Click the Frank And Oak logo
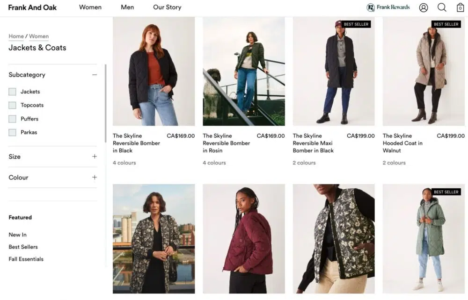 pyautogui.click(x=32, y=7)
